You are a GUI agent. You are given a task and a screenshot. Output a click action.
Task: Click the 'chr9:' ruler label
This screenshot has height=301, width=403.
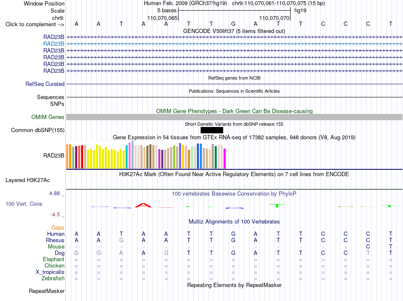coord(58,18)
